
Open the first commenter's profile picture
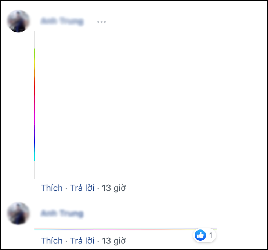[x=18, y=21]
